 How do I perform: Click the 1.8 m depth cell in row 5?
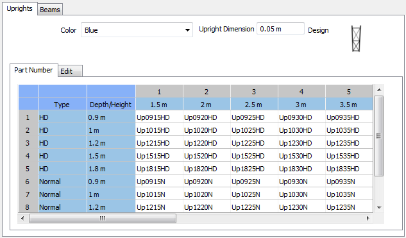coord(111,168)
